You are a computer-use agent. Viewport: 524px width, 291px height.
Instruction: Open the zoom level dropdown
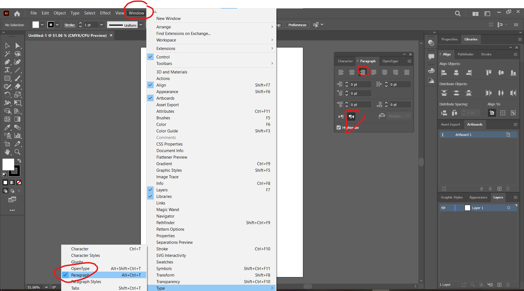click(46, 287)
